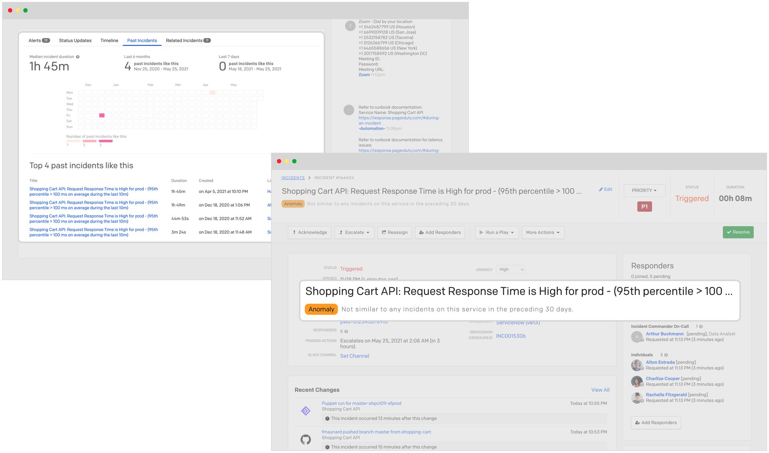Open Charlize Cooper's profile link
Image resolution: width=769 pixels, height=453 pixels.
(662, 379)
